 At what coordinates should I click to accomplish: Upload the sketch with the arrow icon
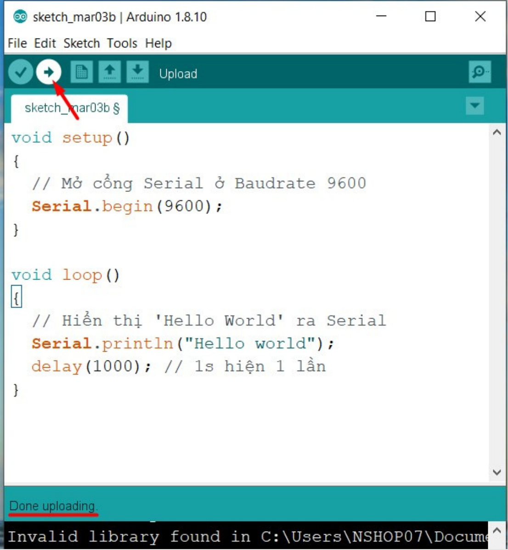coord(49,72)
